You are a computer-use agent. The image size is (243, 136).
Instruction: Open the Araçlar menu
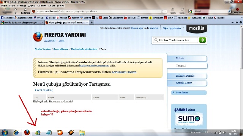[52, 6]
